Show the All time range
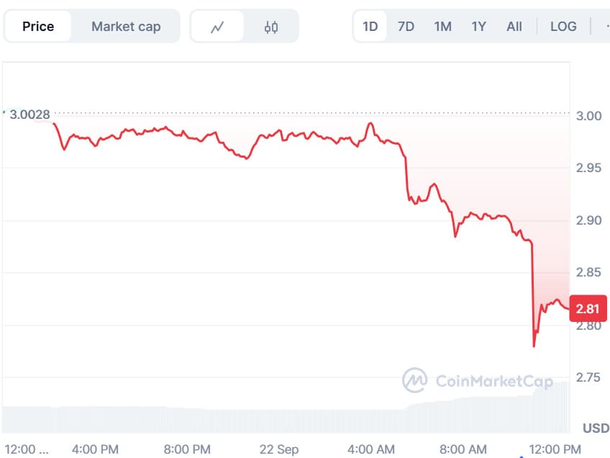The height and width of the screenshot is (458, 610). pyautogui.click(x=514, y=27)
